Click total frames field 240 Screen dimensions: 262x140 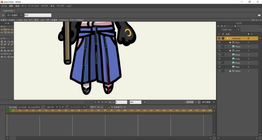135,102
